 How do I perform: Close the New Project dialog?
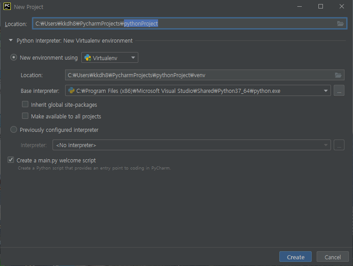coord(341,6)
